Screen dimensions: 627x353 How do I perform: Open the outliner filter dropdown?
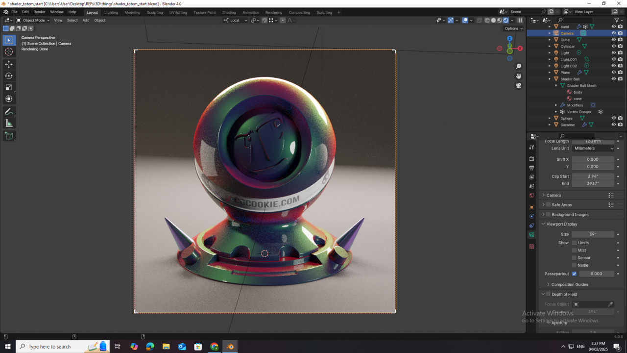click(x=618, y=20)
